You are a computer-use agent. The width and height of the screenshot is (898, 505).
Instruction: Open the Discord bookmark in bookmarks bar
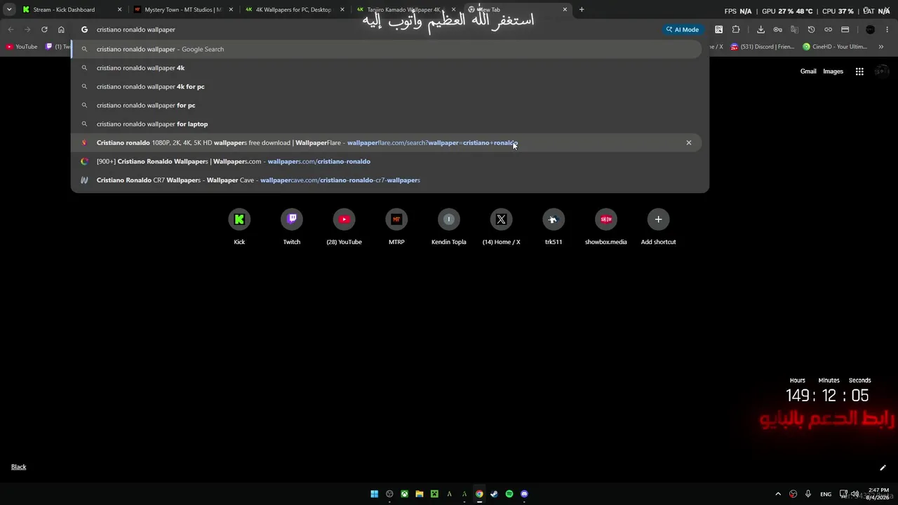pyautogui.click(x=762, y=47)
